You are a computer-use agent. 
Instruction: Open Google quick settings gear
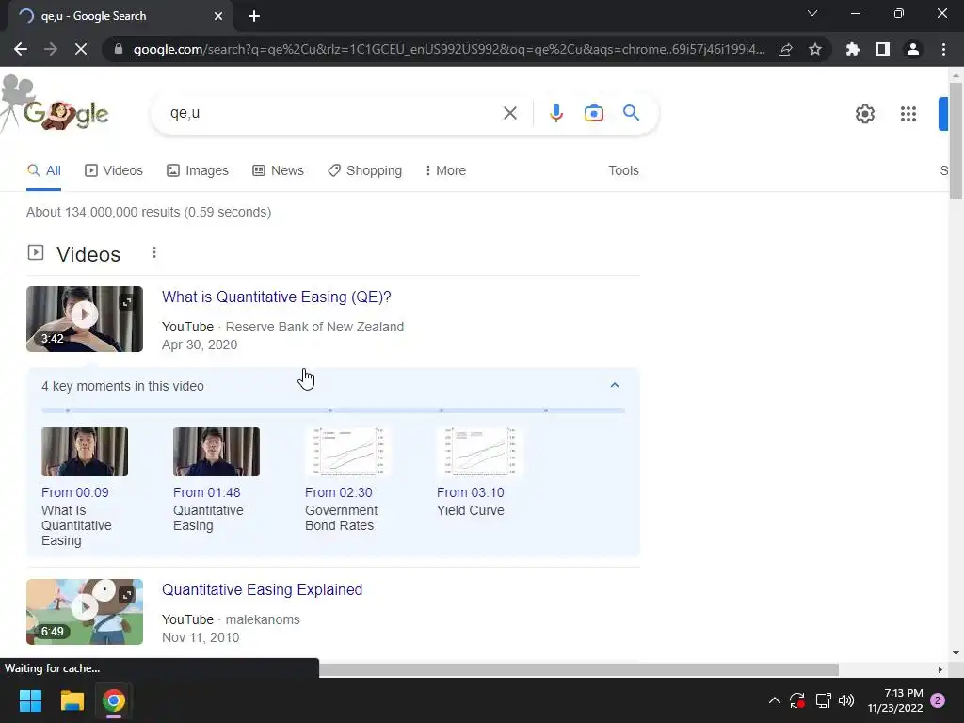[x=865, y=114]
